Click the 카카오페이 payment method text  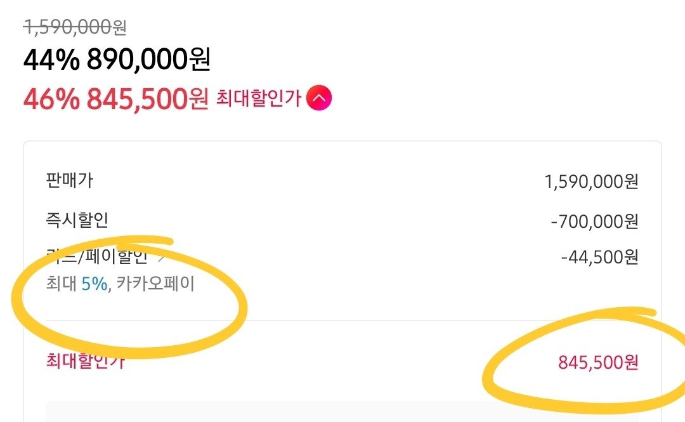tap(155, 284)
